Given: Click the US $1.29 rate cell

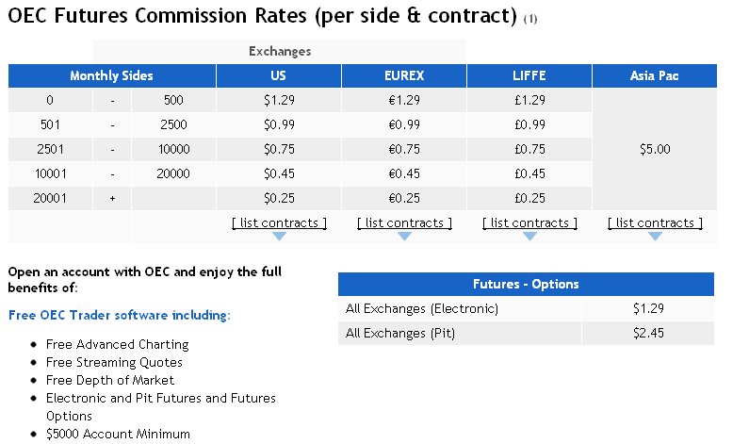Looking at the screenshot, I should pos(279,100).
